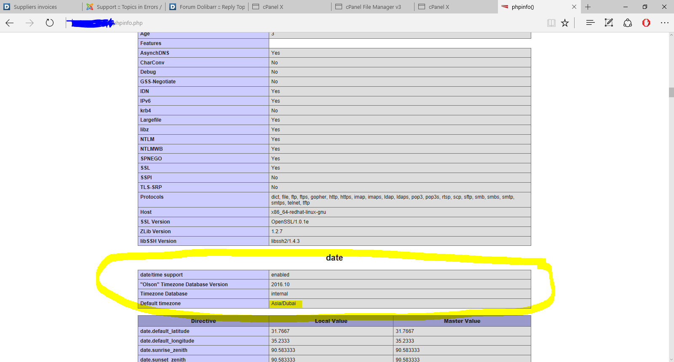Click the highlighted Asia/Dubai timezone value
Screen dimensions: 674x362
(x=284, y=303)
